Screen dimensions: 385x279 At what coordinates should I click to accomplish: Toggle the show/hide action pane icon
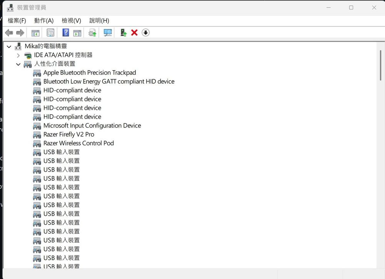[77, 33]
